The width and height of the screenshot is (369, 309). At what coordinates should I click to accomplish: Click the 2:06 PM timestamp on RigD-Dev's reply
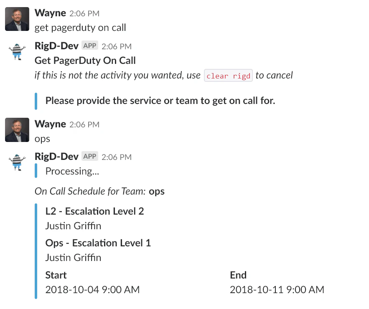pos(117,46)
